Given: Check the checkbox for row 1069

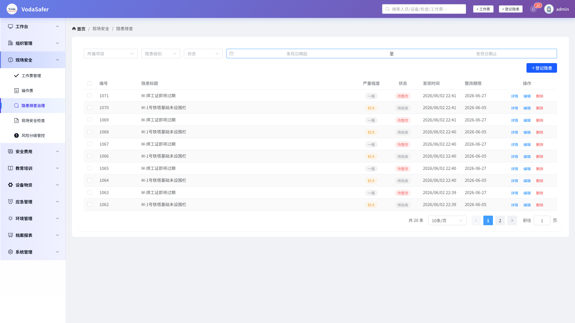Looking at the screenshot, I should pyautogui.click(x=90, y=120).
